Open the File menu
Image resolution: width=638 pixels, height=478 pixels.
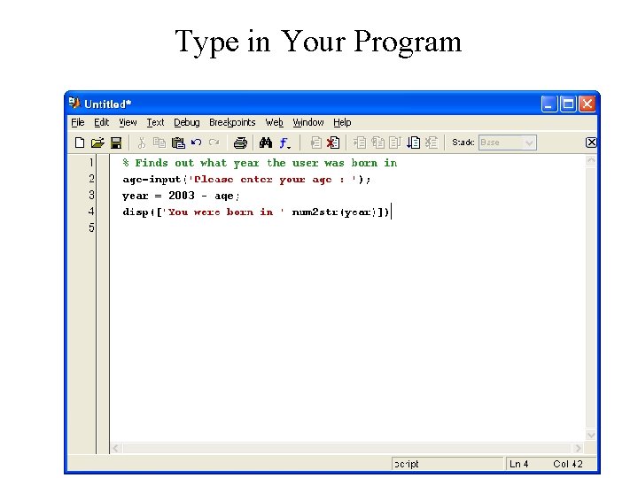click(x=78, y=122)
